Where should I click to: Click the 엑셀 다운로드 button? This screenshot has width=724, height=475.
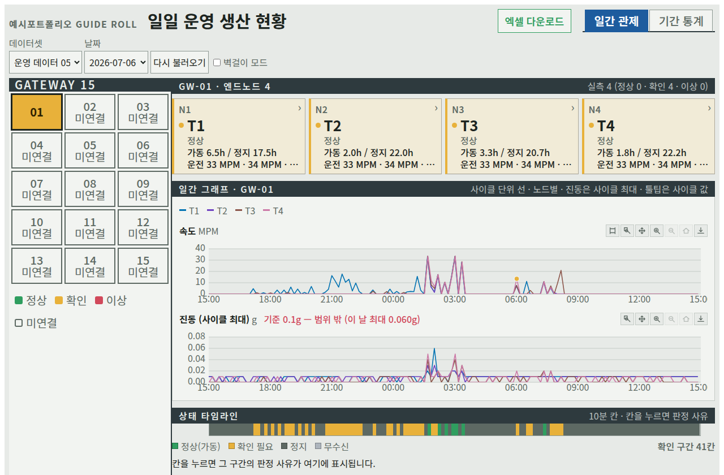535,21
